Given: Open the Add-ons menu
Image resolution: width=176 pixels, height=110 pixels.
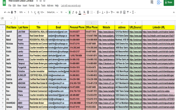Looking at the screenshot, I should 50,6.
